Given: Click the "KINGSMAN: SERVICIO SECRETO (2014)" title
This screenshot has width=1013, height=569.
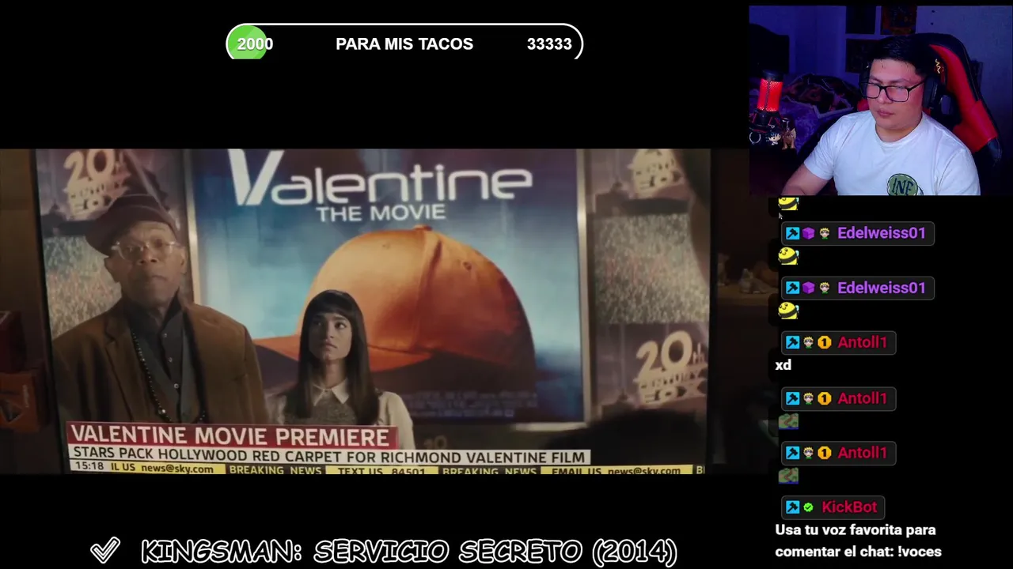Looking at the screenshot, I should point(408,551).
